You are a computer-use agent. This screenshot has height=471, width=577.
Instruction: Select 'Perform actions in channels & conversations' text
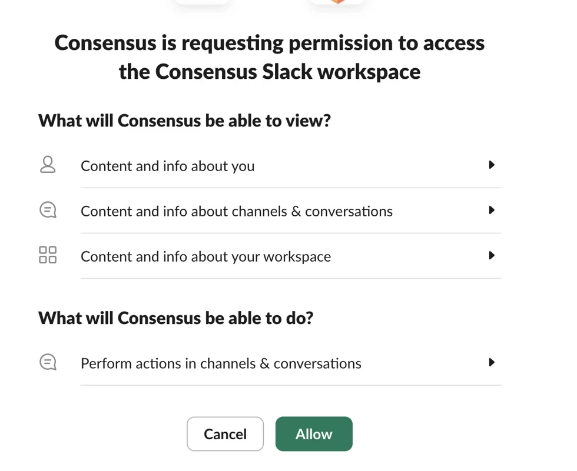[221, 363]
